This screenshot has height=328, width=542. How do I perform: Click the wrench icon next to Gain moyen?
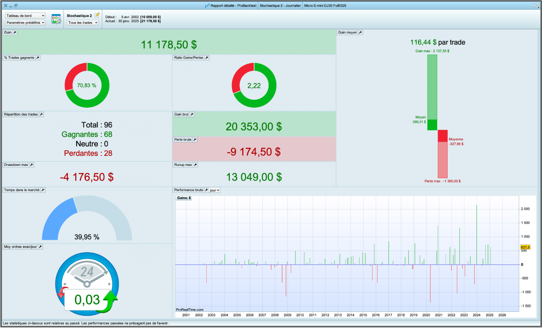click(x=360, y=32)
